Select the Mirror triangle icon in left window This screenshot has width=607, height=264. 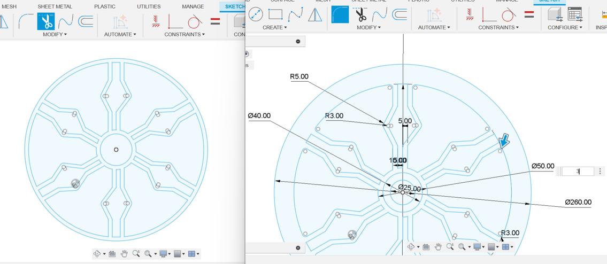[x=4, y=21]
